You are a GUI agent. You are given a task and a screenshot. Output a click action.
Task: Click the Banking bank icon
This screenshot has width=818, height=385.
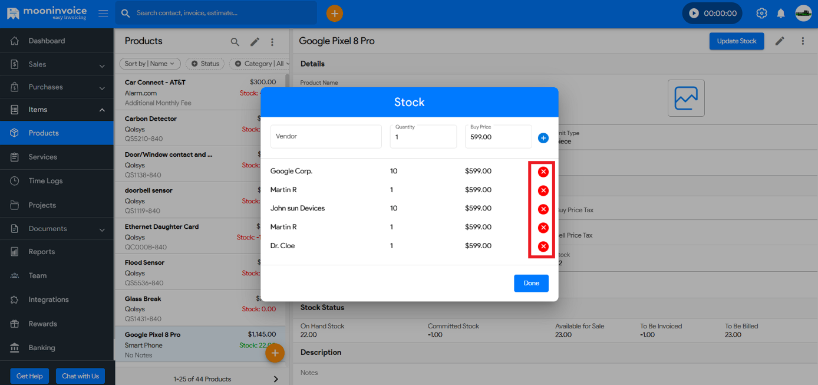[15, 348]
